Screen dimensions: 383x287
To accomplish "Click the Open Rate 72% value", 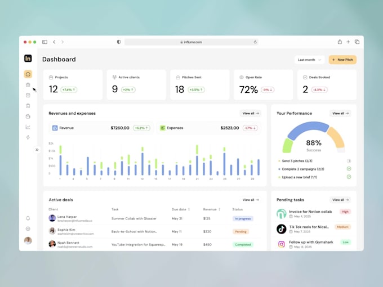I will [248, 89].
